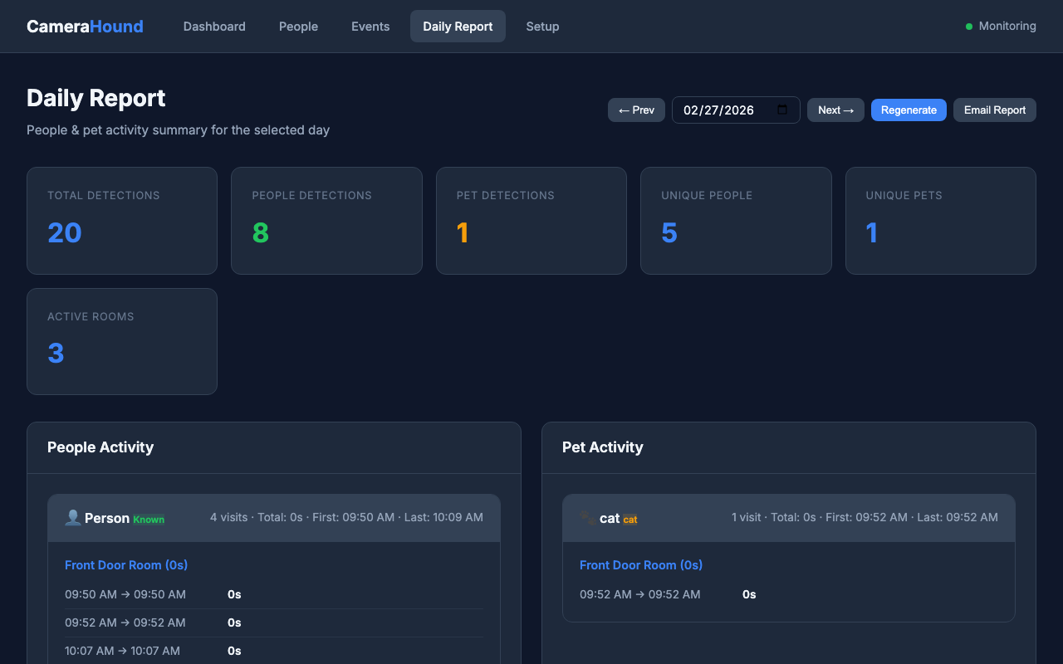
Task: Click Email Report
Action: tap(994, 110)
